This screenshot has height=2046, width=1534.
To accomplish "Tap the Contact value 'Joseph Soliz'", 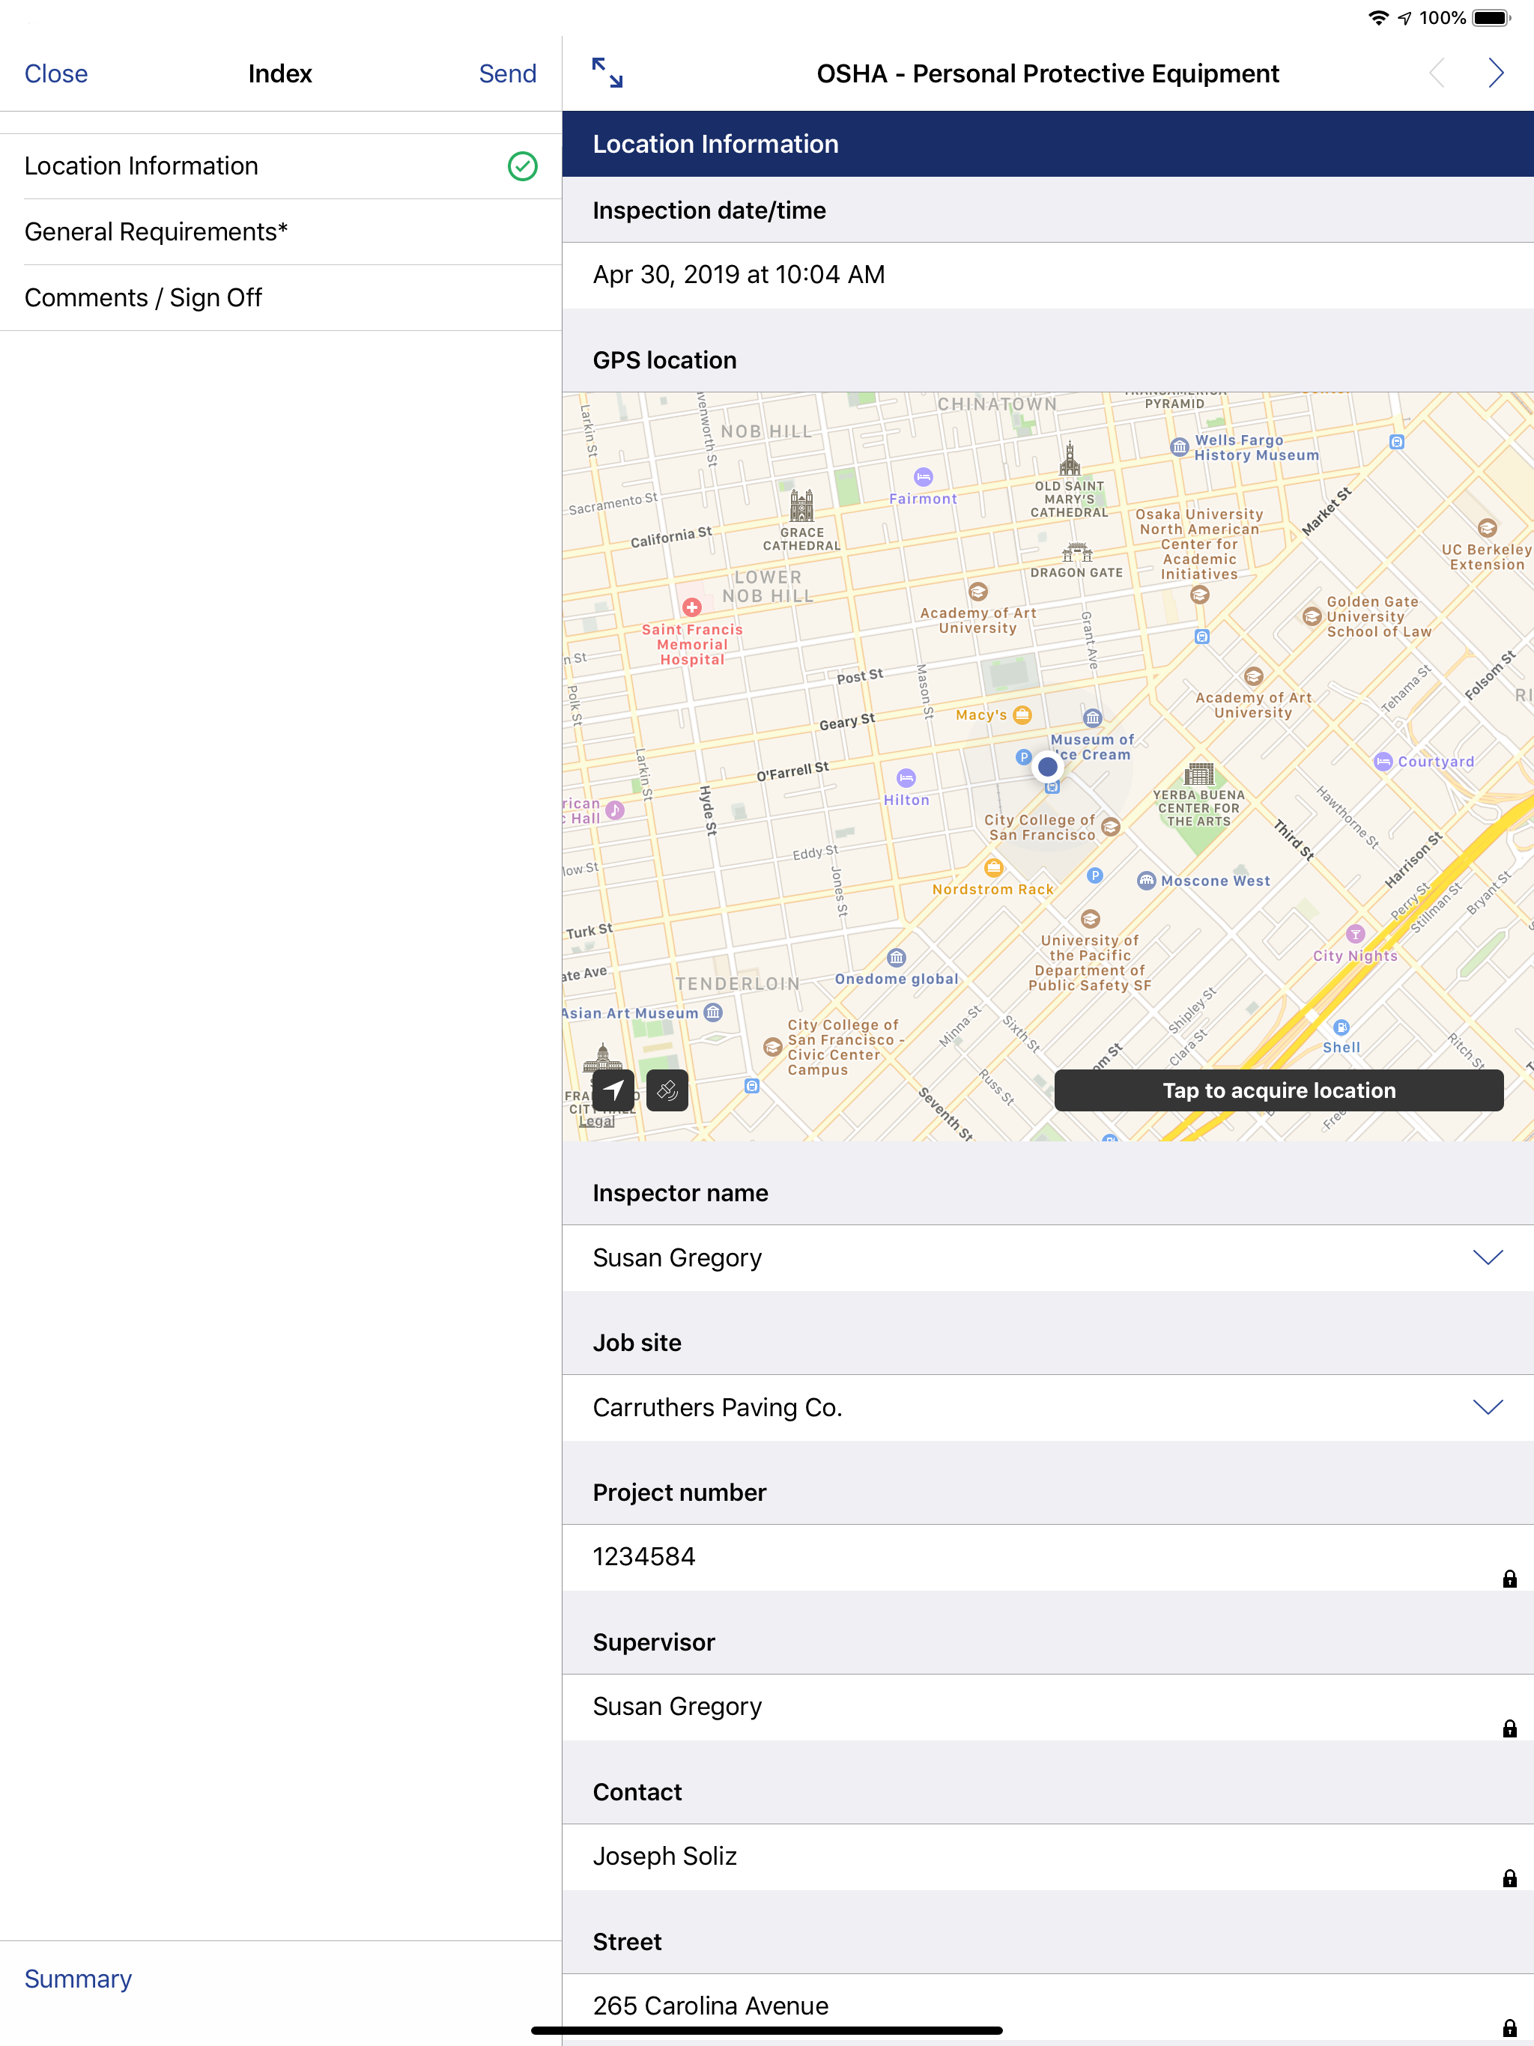I will coord(665,1857).
